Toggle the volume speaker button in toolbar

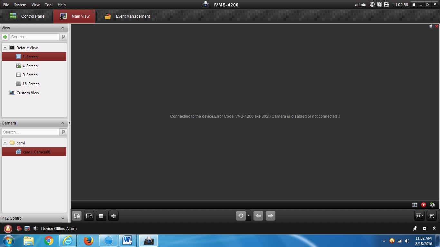pyautogui.click(x=113, y=216)
